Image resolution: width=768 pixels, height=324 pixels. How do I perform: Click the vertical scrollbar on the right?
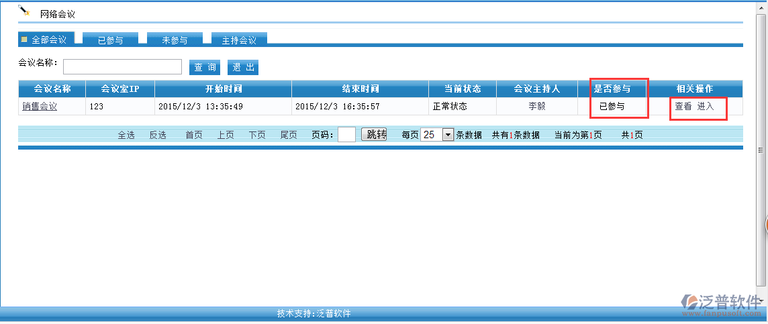[x=761, y=150]
